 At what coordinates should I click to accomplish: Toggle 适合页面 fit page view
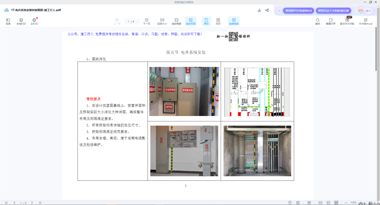[x=190, y=21]
